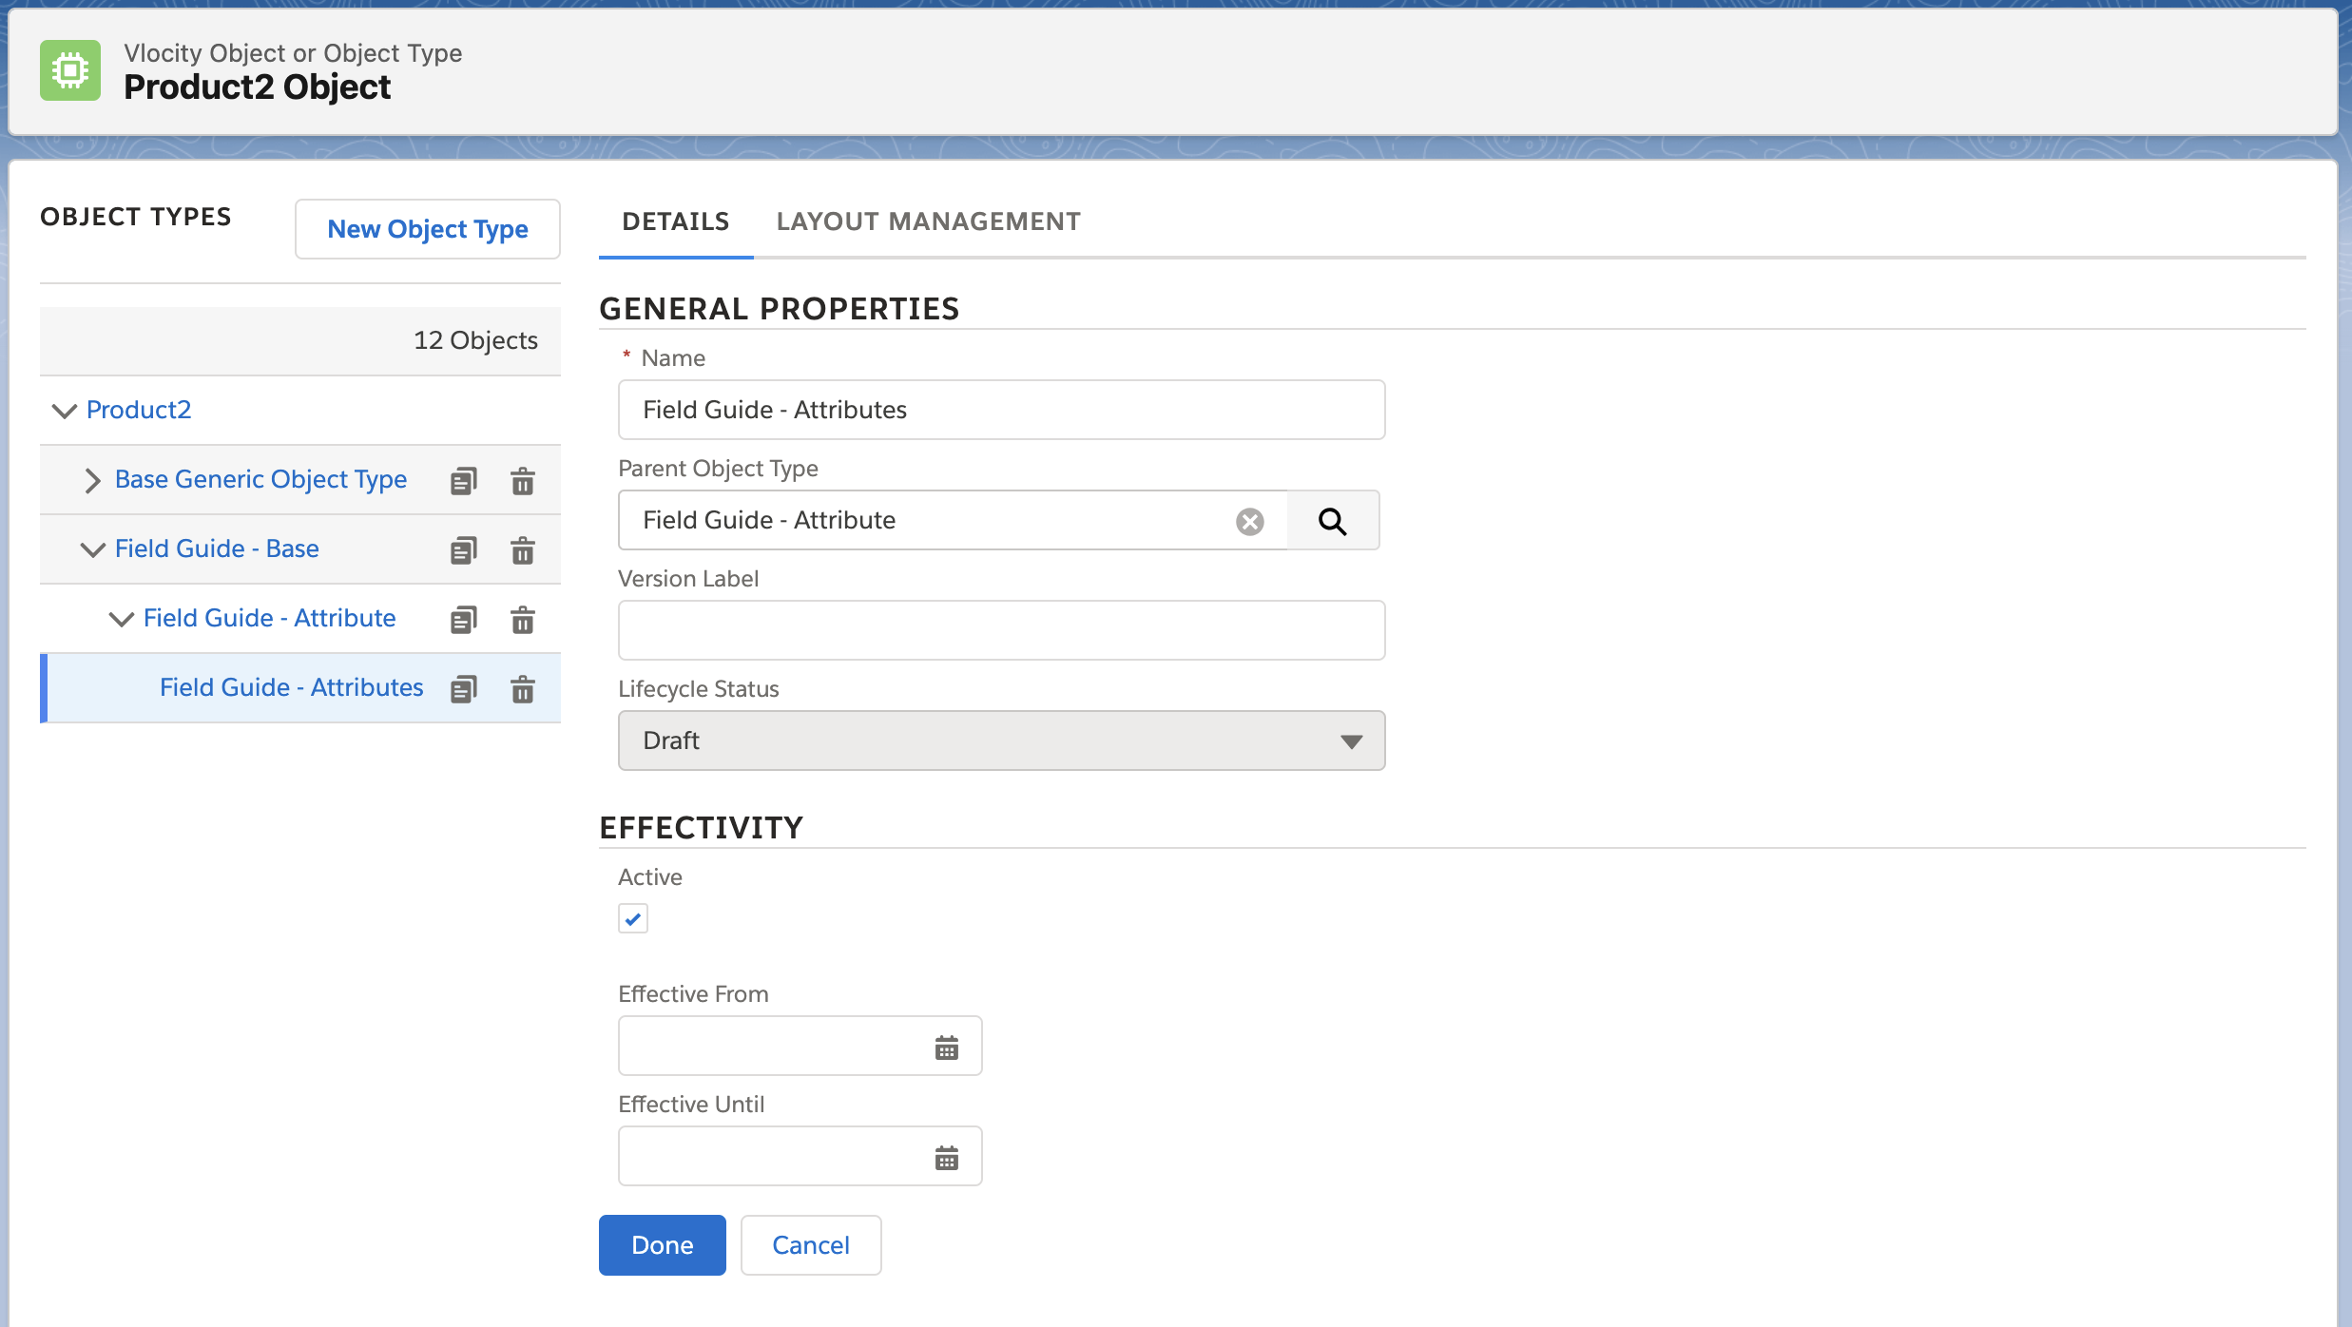Click into the Version Label field
This screenshot has height=1327, width=2352.
coord(1001,630)
